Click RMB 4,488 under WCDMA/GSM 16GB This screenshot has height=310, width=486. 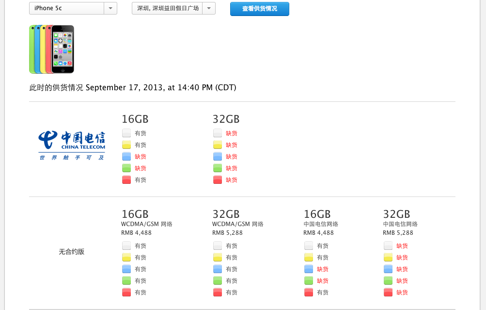coord(136,233)
